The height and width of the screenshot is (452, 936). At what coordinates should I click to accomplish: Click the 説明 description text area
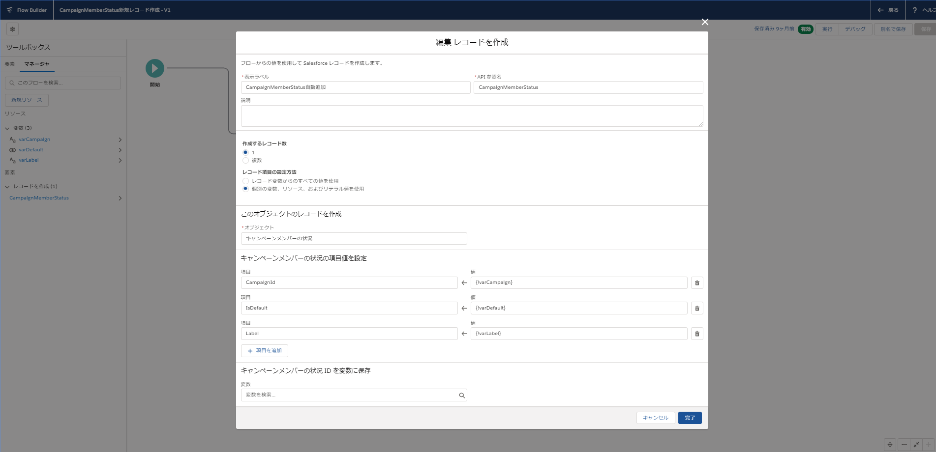[472, 116]
